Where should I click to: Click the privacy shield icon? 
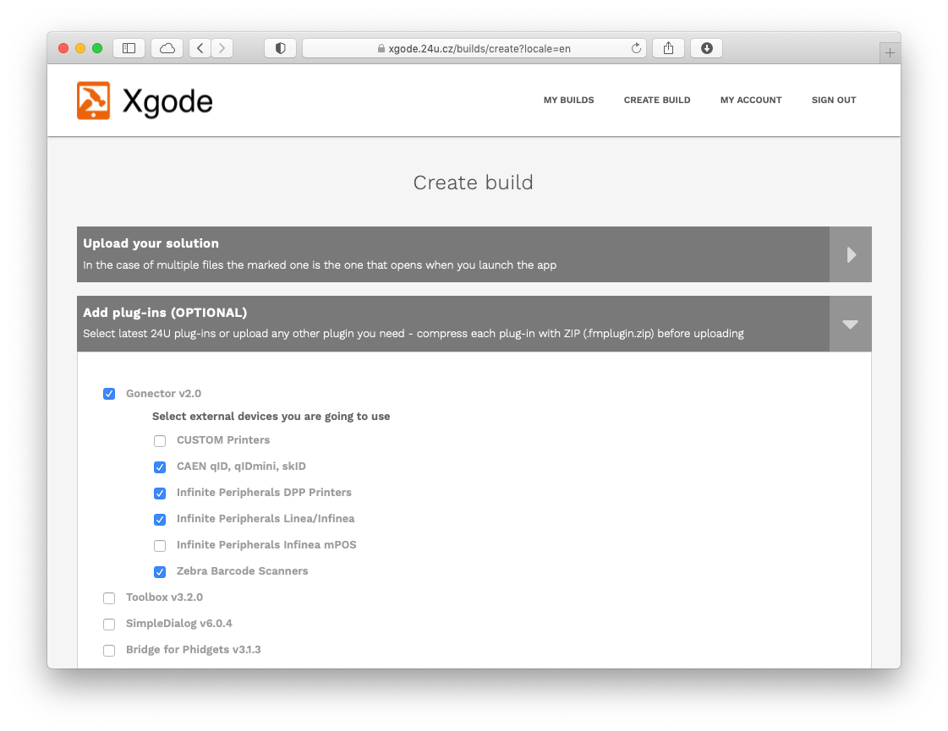(281, 48)
